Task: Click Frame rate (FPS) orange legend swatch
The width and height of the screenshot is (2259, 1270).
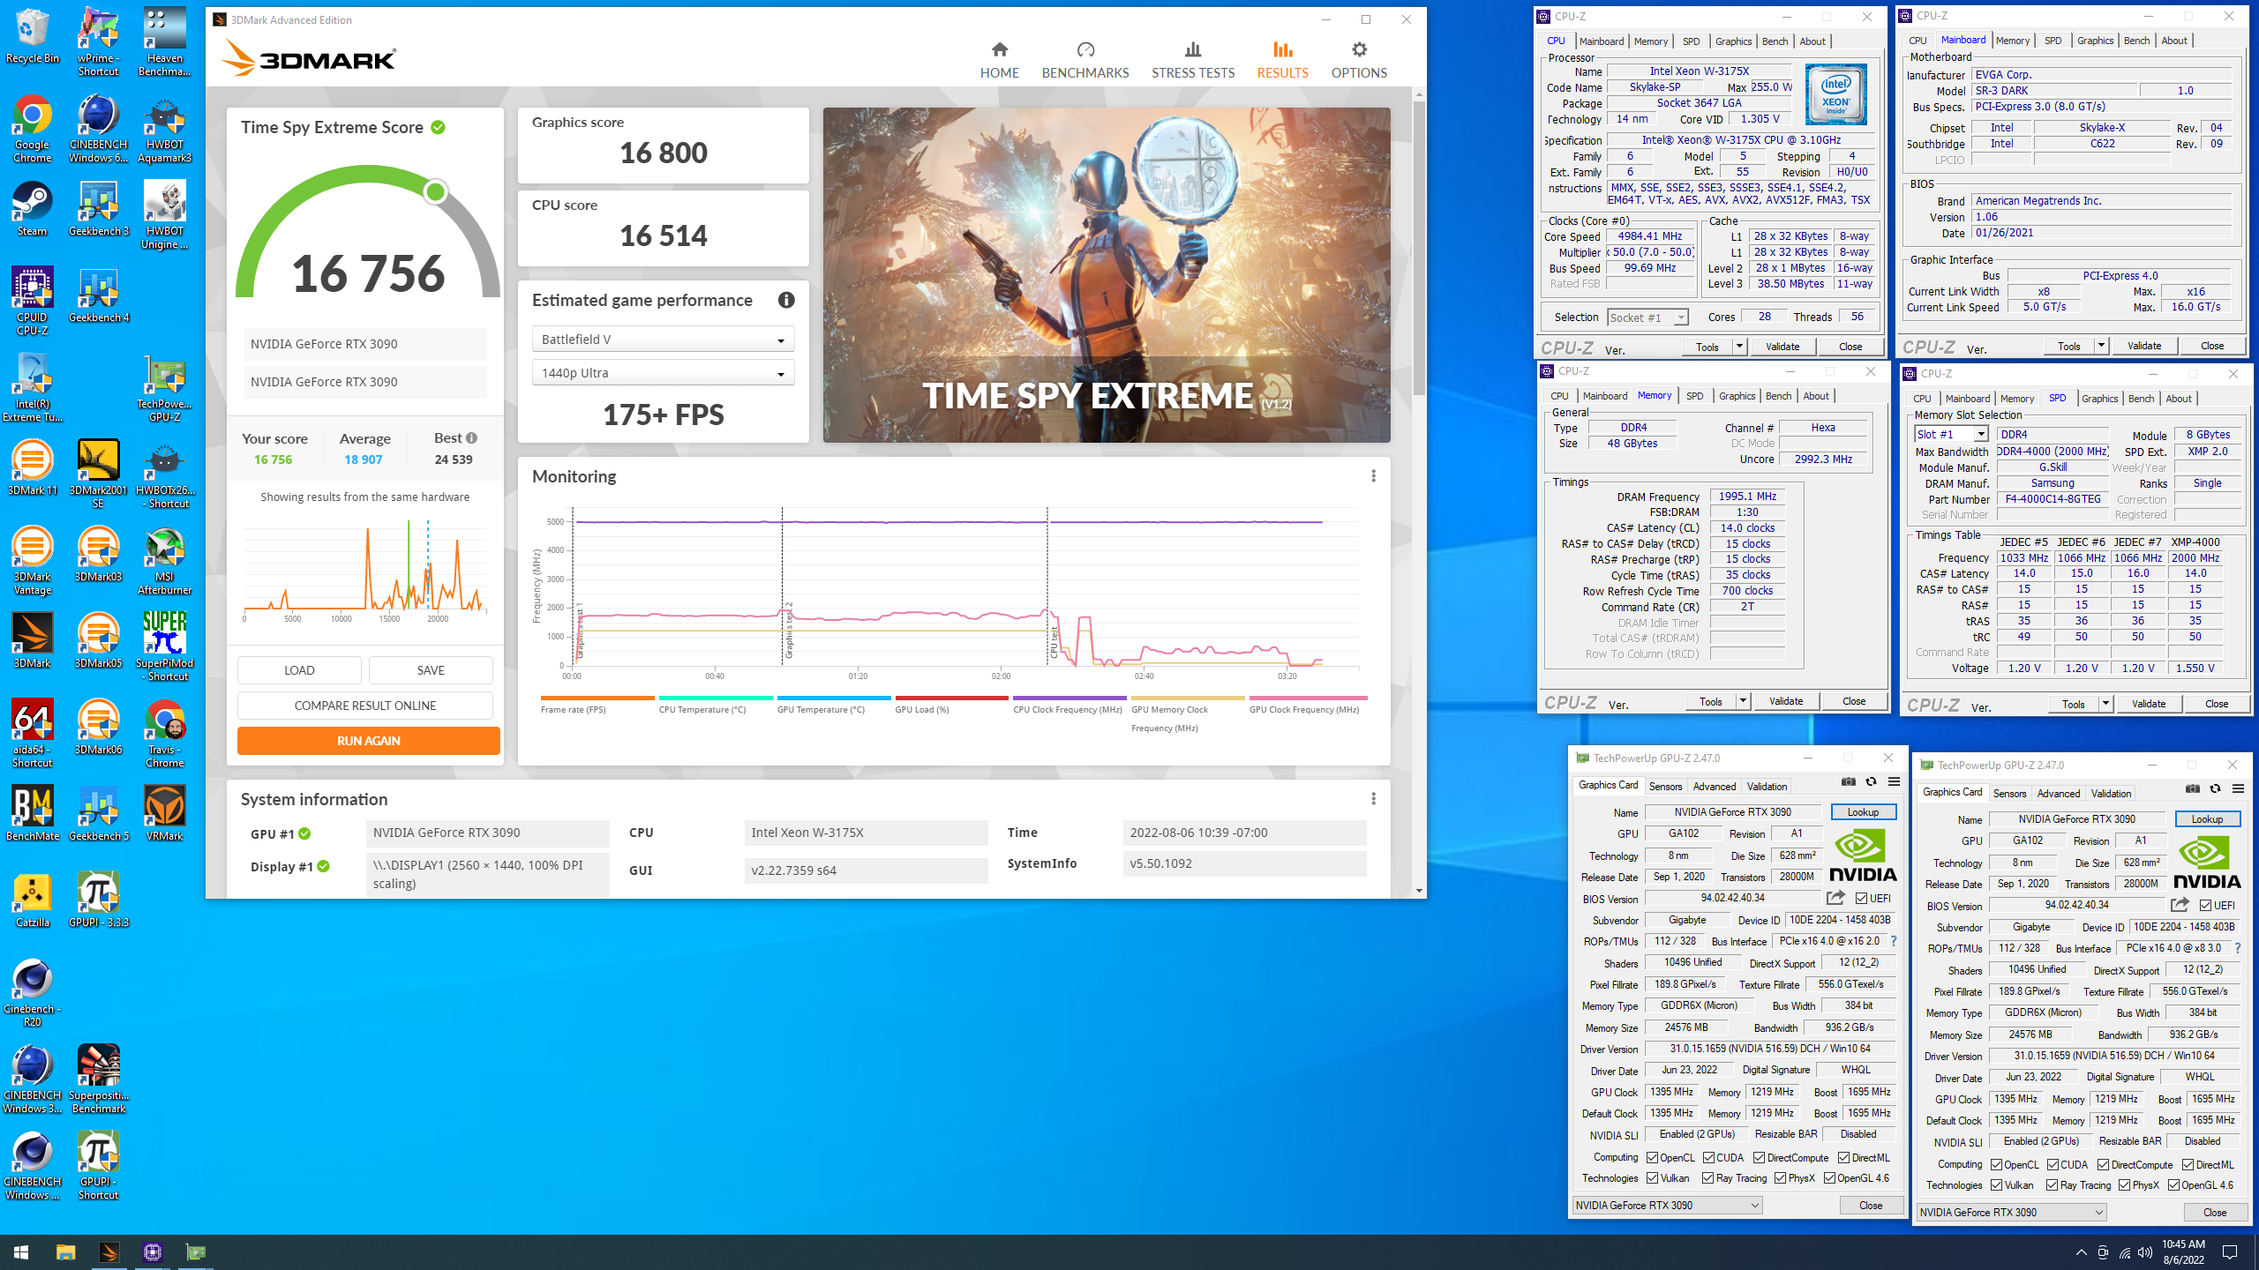Action: click(597, 698)
